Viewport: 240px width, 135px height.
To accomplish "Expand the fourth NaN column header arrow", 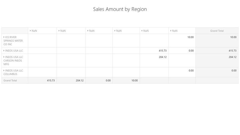I will pyautogui.click(x=115, y=31).
